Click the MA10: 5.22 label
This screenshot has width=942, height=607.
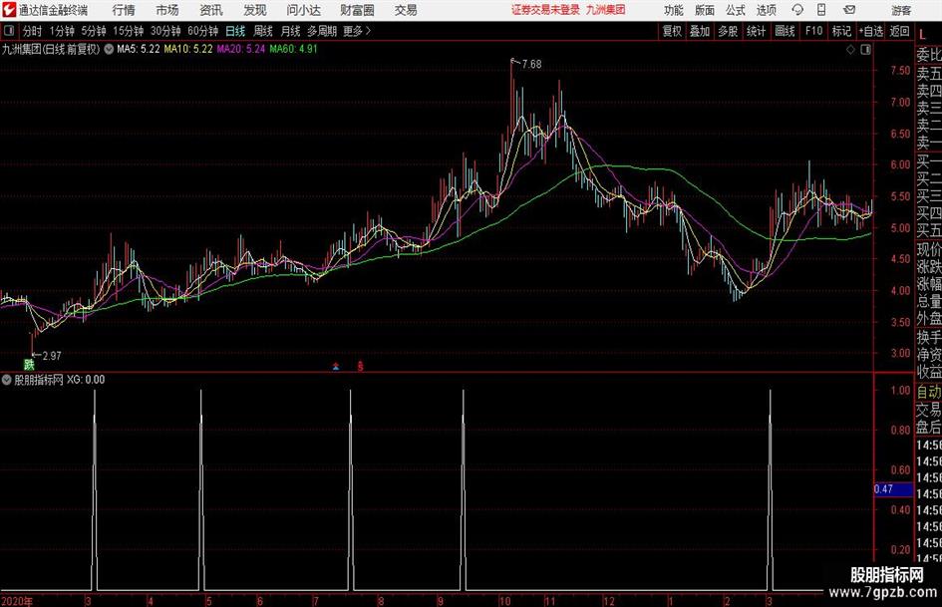click(188, 49)
